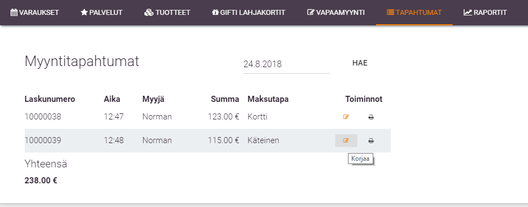This screenshot has width=528, height=207.
Task: Click the chart icon next to Raportit
Action: pyautogui.click(x=468, y=13)
